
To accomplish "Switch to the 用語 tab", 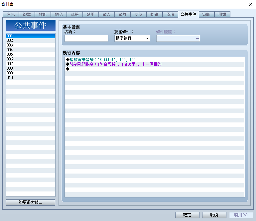I will (x=222, y=15).
